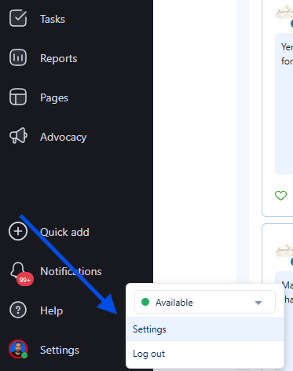Click the status dropdown caret arrow
The image size is (293, 371).
(x=258, y=303)
